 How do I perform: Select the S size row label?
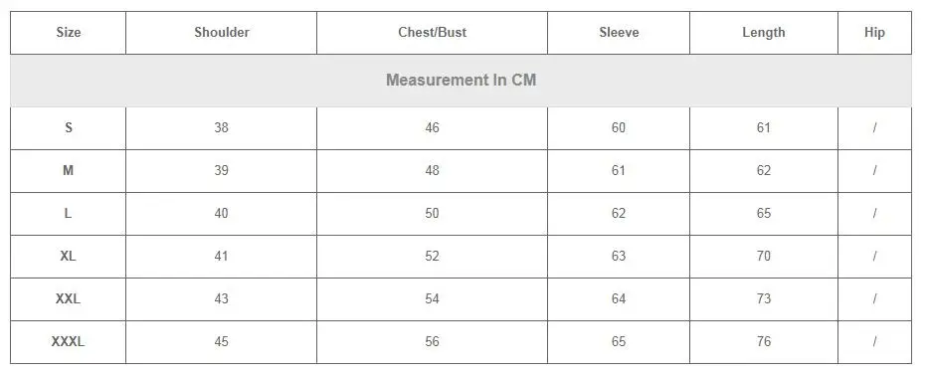pos(68,127)
